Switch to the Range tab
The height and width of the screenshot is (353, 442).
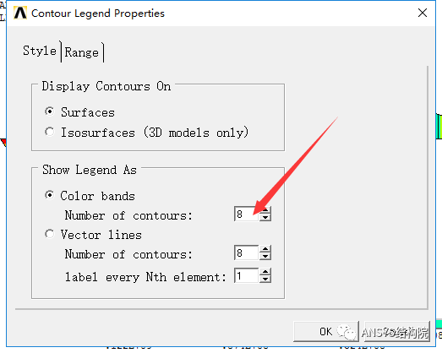tap(82, 52)
